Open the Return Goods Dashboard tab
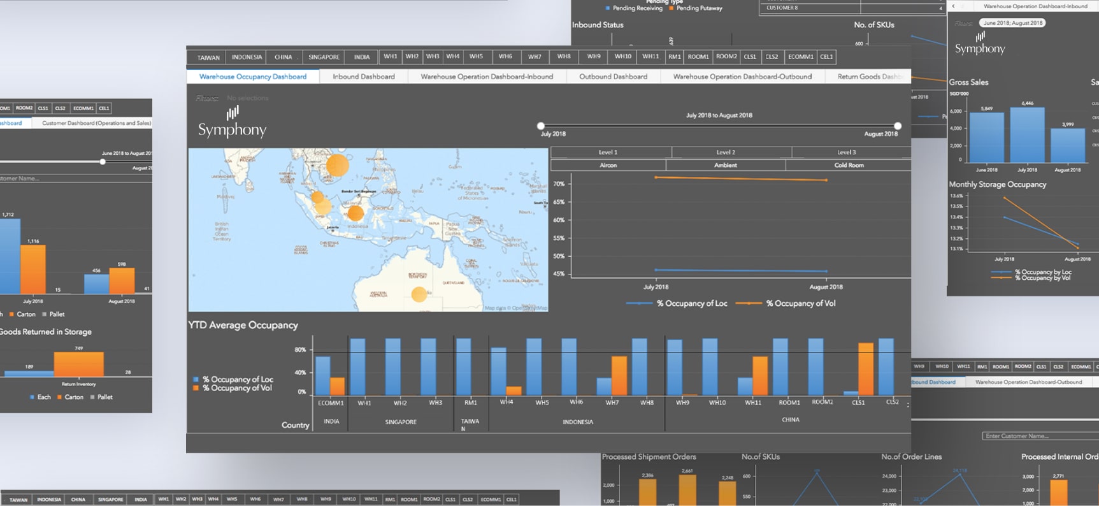This screenshot has width=1099, height=506. [x=869, y=76]
